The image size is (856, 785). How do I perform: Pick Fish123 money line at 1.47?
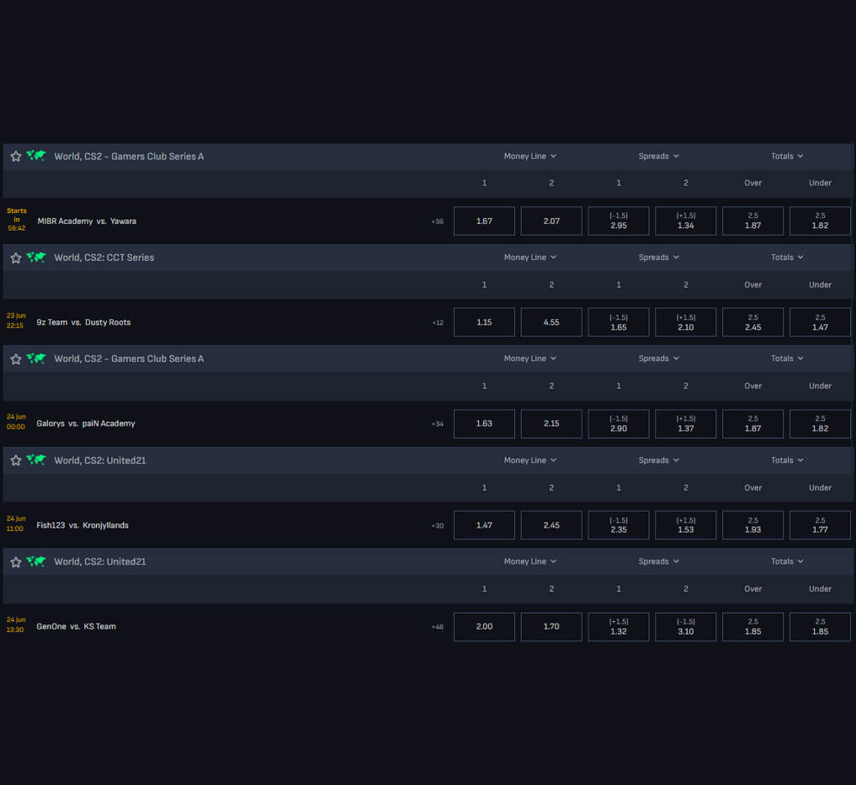point(484,525)
